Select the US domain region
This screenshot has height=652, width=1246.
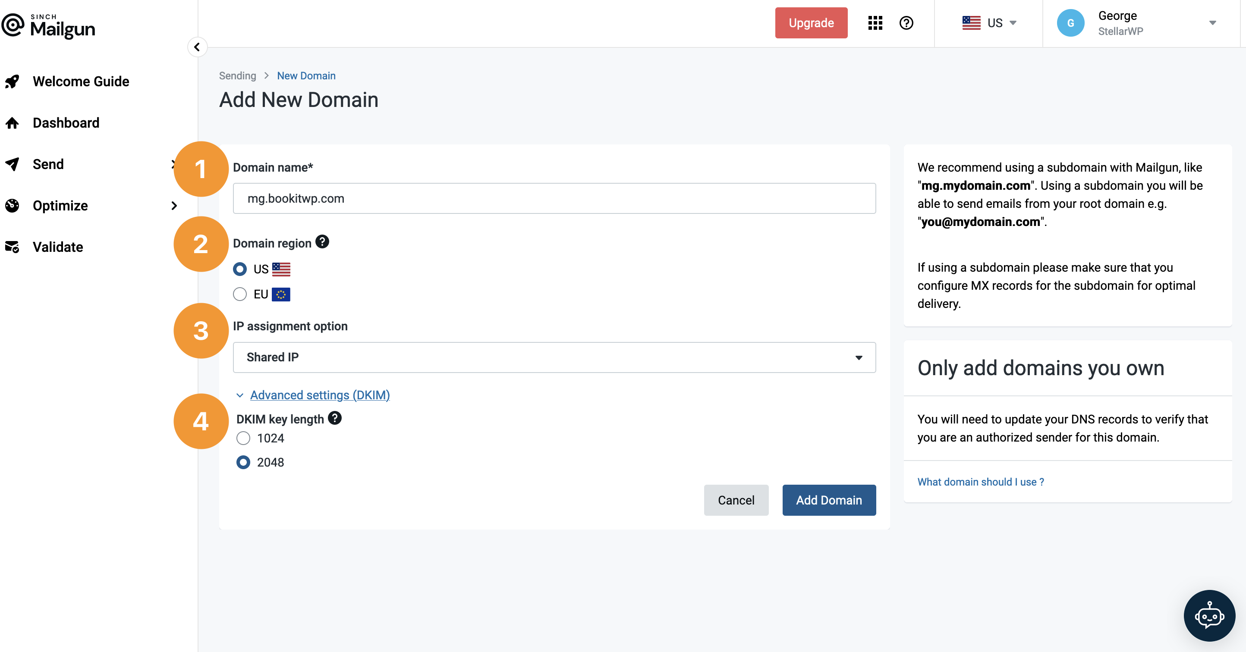[x=239, y=269]
